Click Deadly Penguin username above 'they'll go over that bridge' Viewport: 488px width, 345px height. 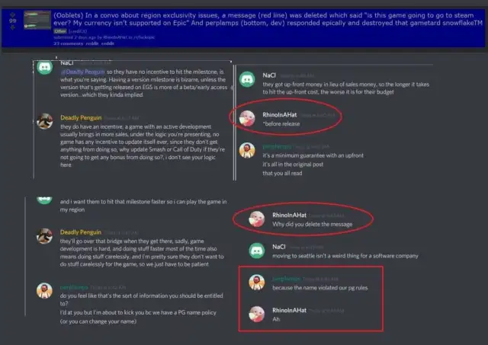(x=81, y=232)
